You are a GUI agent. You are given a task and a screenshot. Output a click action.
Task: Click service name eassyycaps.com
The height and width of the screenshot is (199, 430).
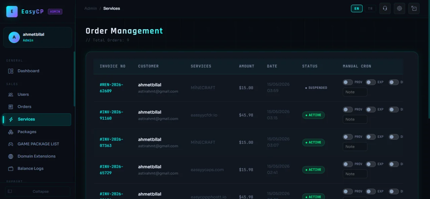click(207, 170)
